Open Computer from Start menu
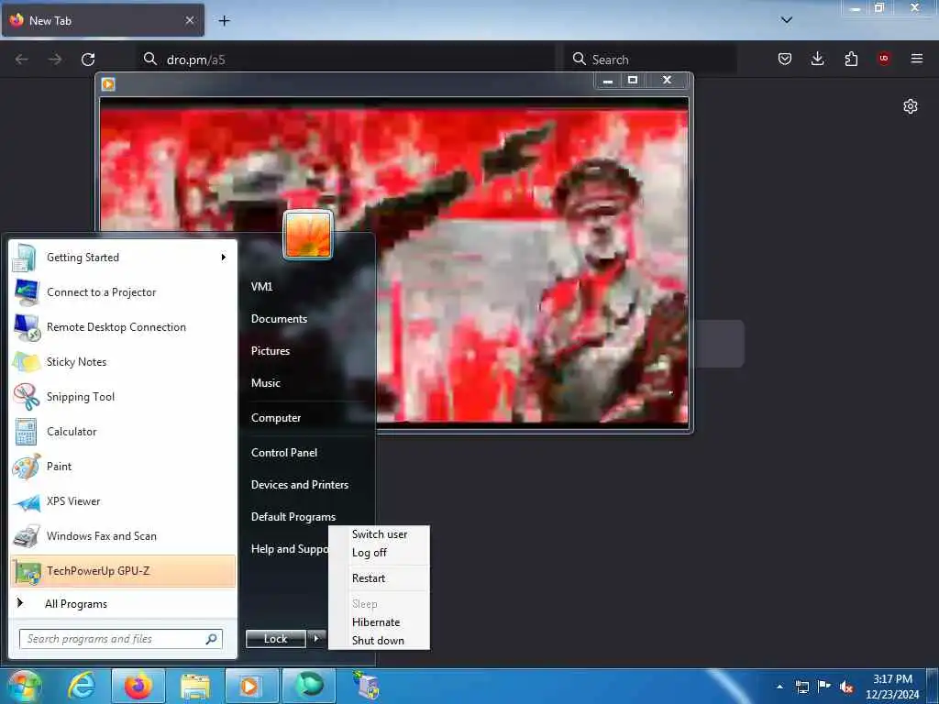939x704 pixels. point(275,418)
